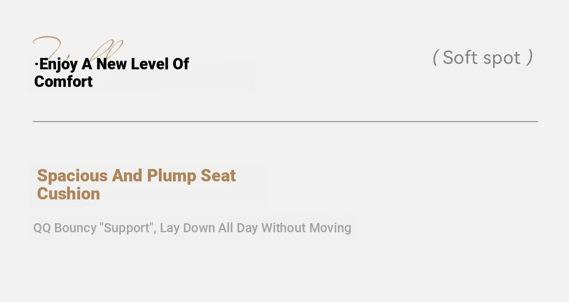Click the word "Comfort" in the black heading

[64, 81]
